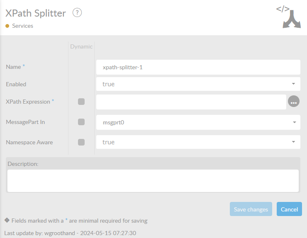Image resolution: width=307 pixels, height=238 pixels.
Task: Open the XPath Expression editor ellipsis button
Action: click(x=294, y=102)
